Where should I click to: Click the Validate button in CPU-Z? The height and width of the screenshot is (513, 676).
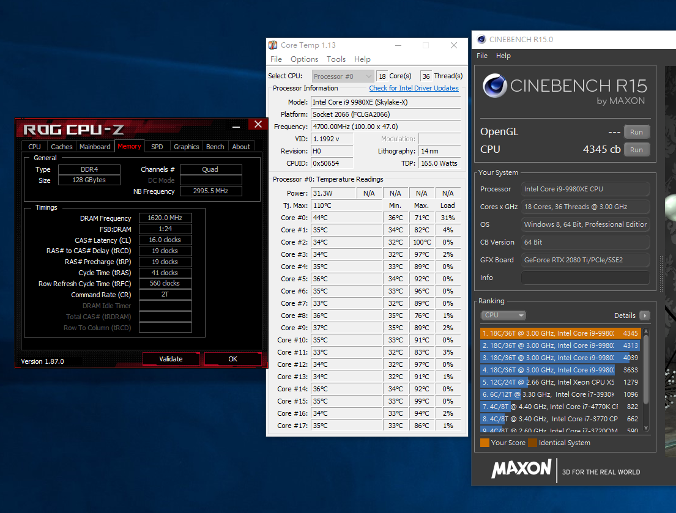coord(171,359)
